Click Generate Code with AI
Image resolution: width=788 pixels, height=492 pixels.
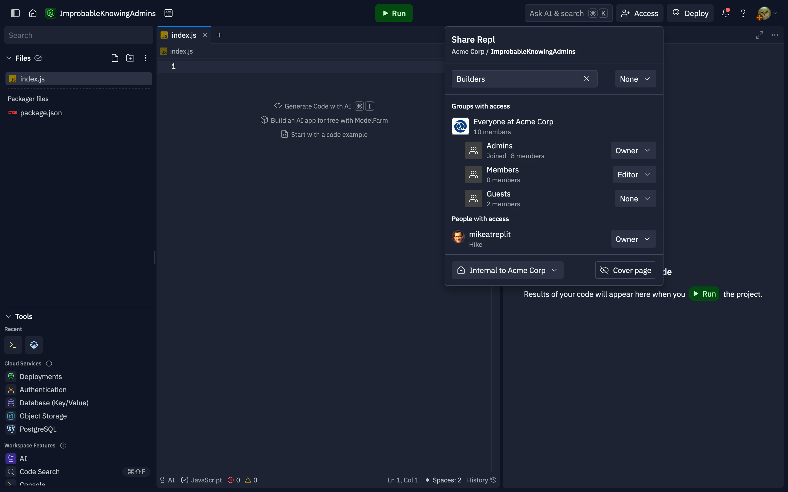click(324, 106)
